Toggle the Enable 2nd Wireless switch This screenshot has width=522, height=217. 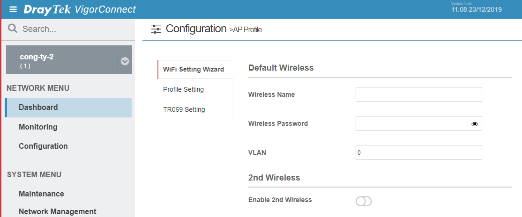click(364, 201)
